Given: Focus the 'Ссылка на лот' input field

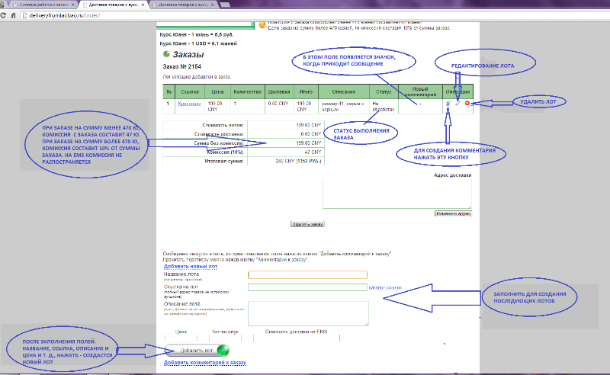Looking at the screenshot, I should click(x=308, y=287).
